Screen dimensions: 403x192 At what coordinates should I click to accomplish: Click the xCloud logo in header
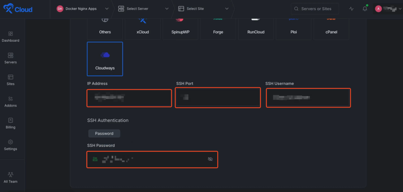coord(18,9)
